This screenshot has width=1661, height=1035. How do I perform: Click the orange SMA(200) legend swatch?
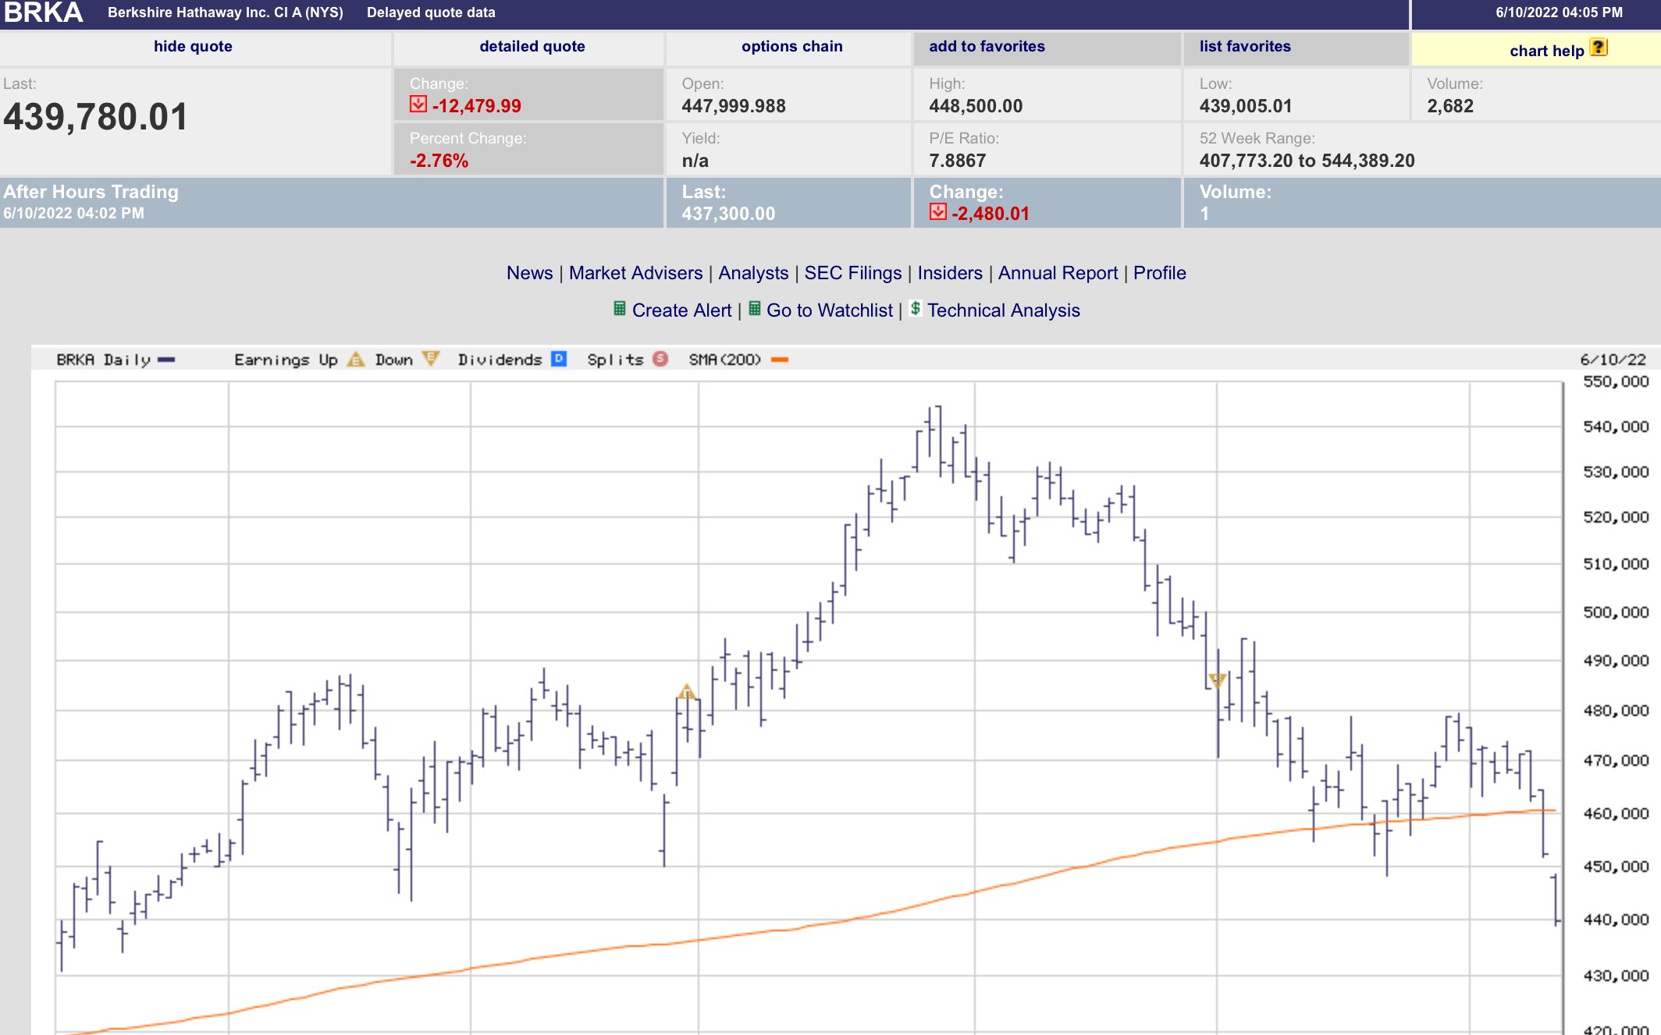(780, 360)
